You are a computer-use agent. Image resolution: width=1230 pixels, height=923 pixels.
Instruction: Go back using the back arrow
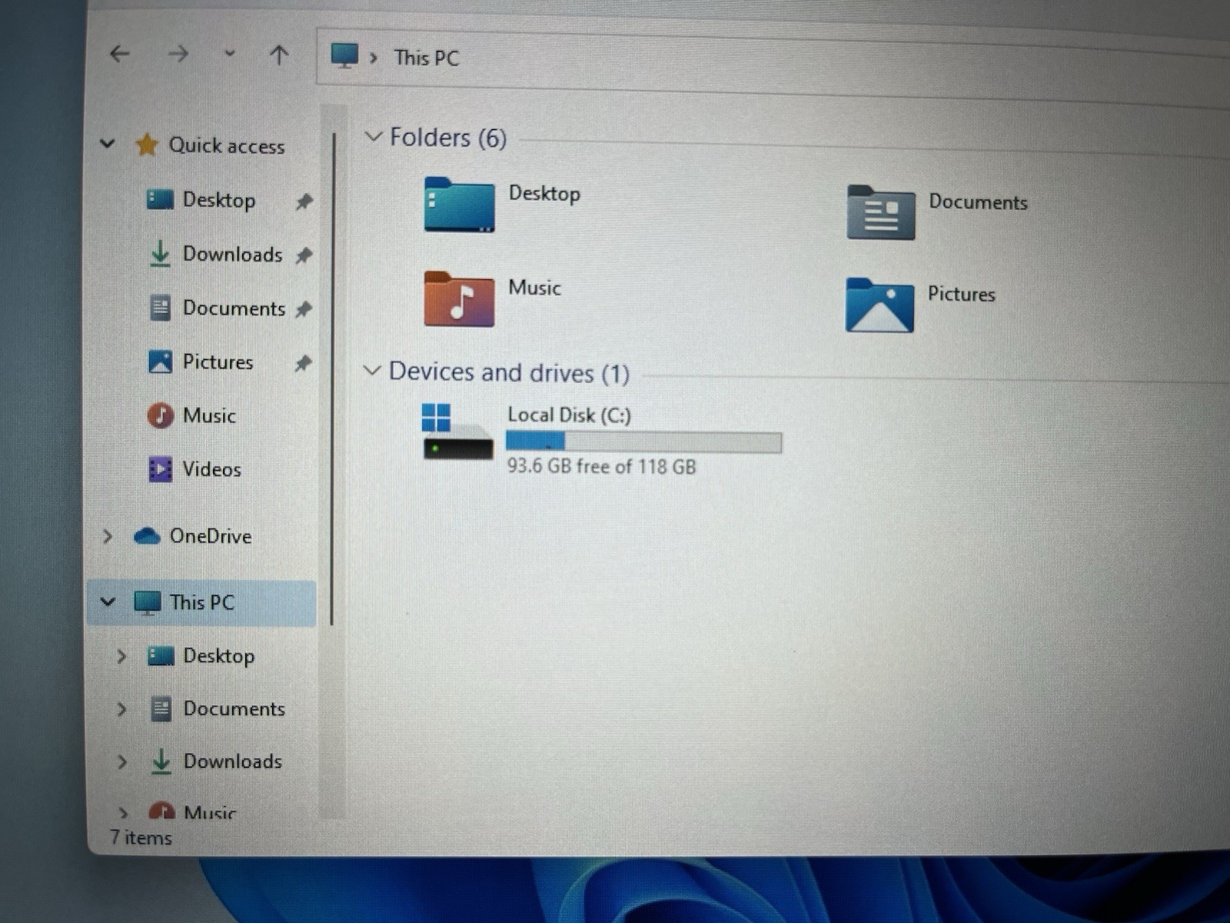(119, 54)
